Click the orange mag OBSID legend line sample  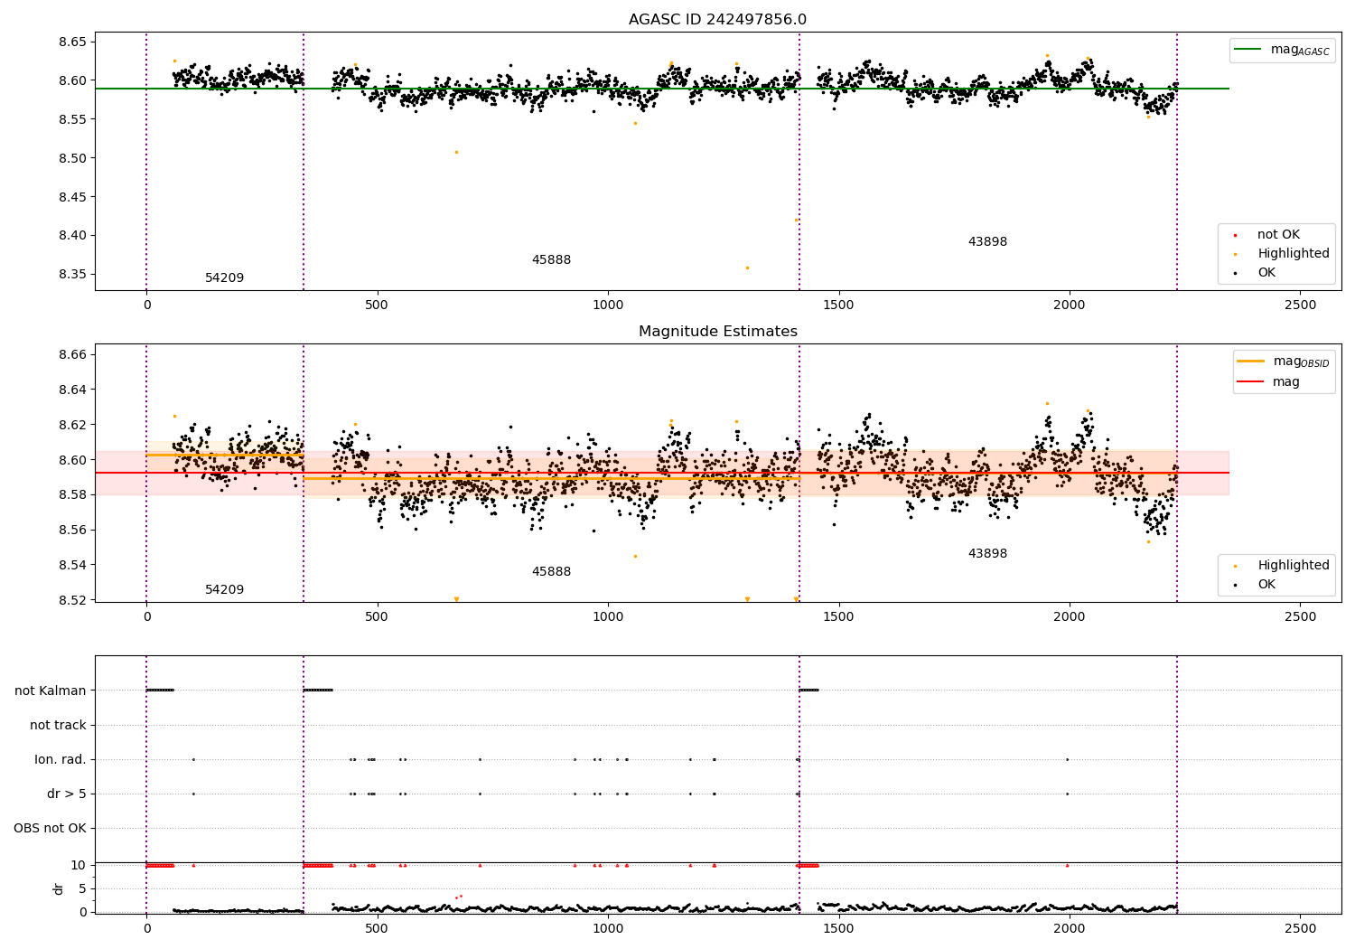[x=1251, y=362]
